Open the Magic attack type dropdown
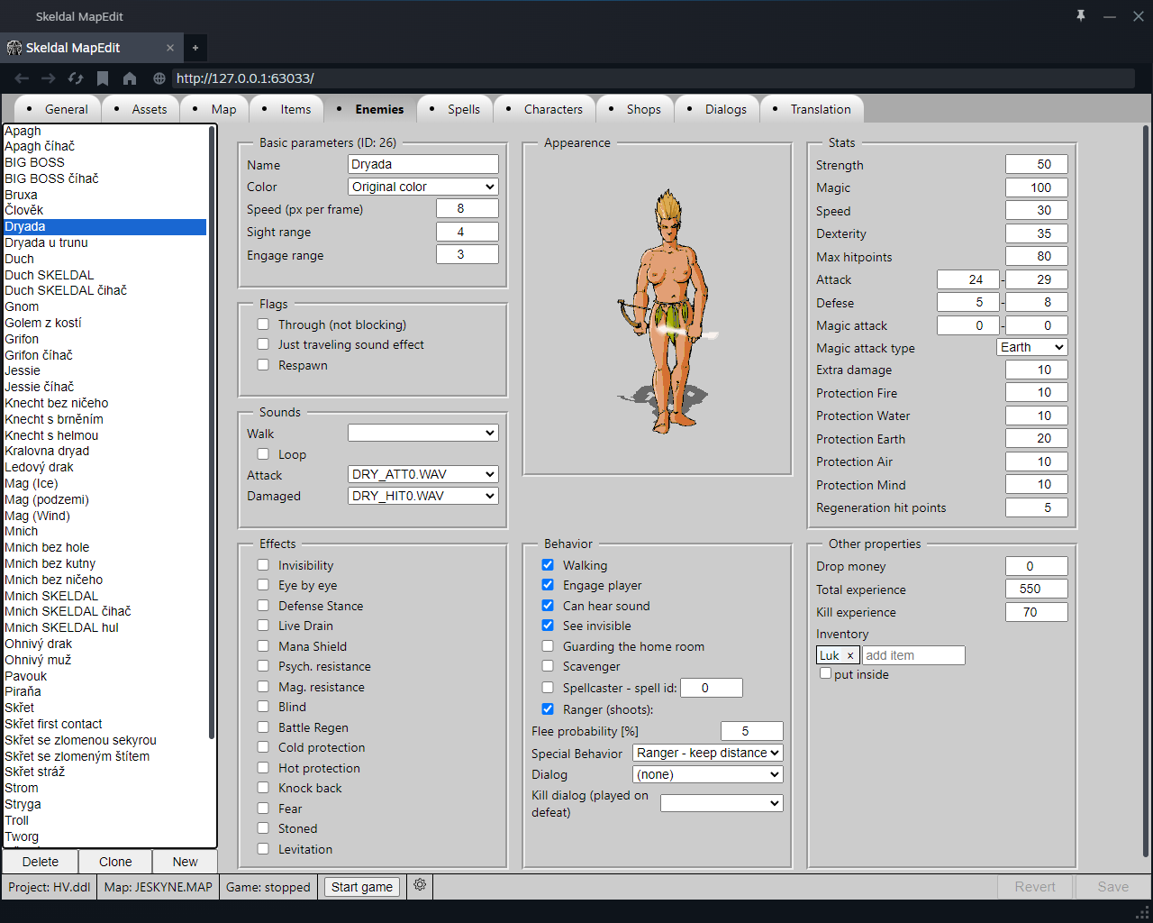1153x923 pixels. click(x=1031, y=348)
